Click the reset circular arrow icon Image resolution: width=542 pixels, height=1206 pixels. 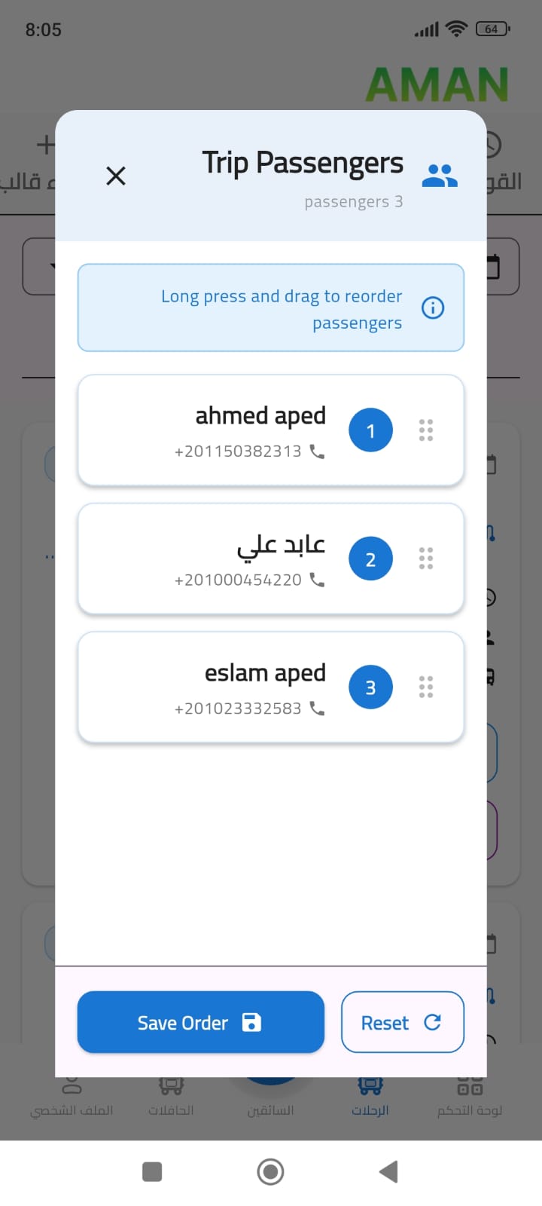[x=433, y=1023]
